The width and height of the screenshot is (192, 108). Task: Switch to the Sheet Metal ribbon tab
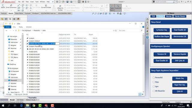click(x=19, y=13)
